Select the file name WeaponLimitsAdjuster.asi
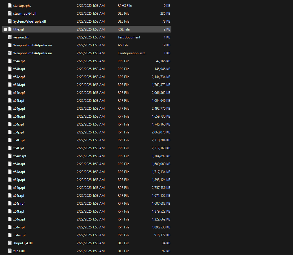 33,45
